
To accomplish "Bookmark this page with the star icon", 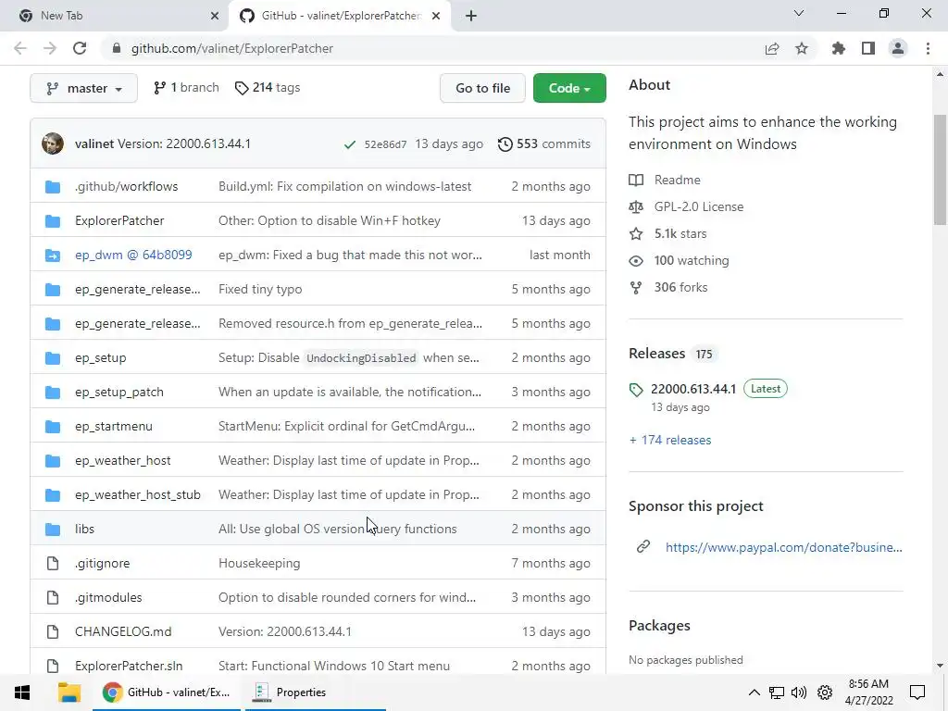I will [802, 48].
